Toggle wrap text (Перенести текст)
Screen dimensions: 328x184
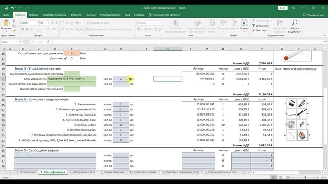98,22
